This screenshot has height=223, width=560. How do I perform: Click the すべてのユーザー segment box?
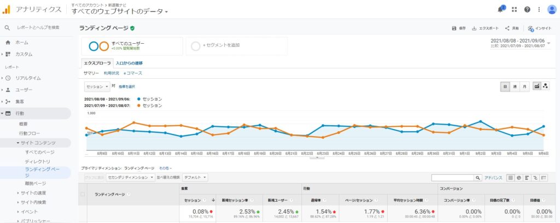(x=132, y=46)
